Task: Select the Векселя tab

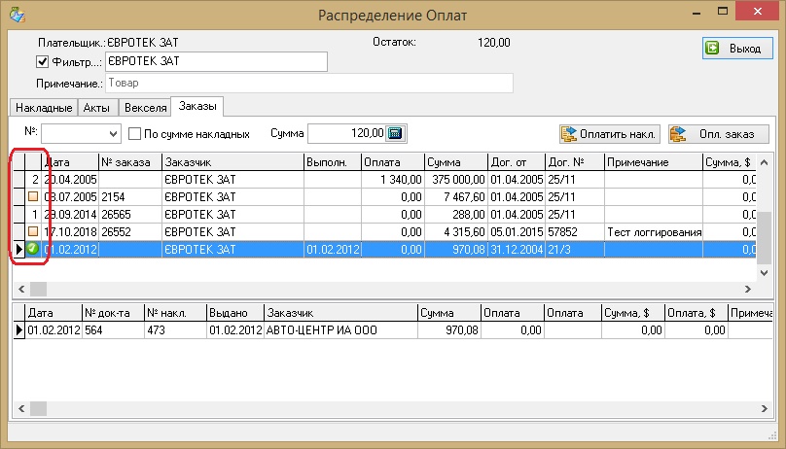Action: (143, 107)
